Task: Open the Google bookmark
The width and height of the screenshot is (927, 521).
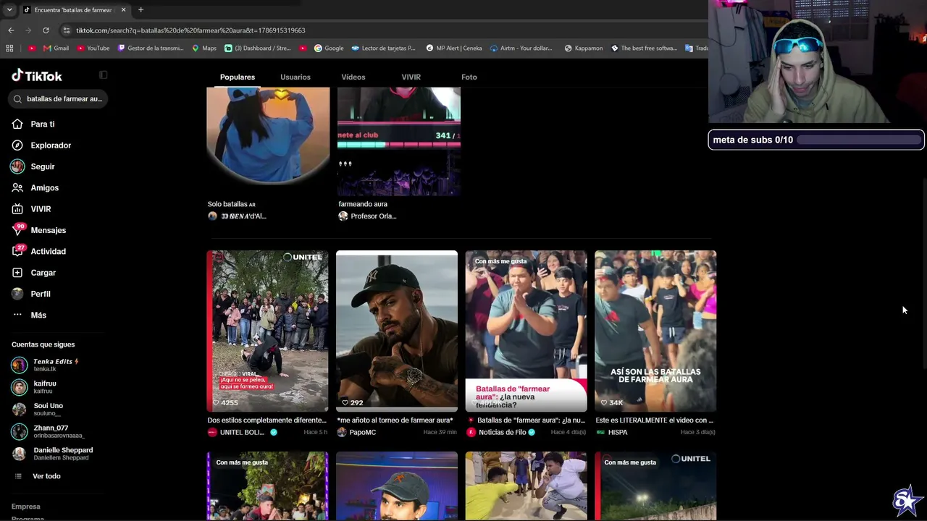Action: click(329, 48)
